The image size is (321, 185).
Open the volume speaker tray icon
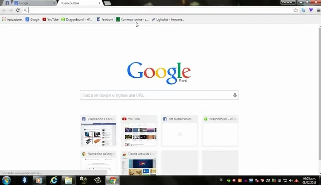tap(291, 180)
